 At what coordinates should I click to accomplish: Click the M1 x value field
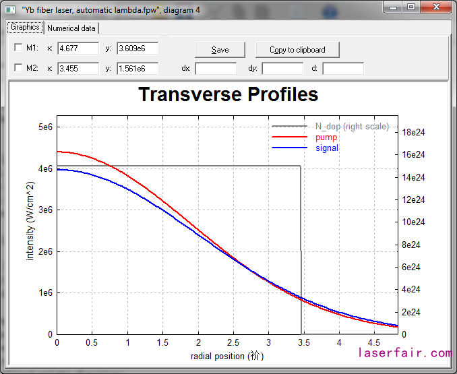(x=78, y=49)
